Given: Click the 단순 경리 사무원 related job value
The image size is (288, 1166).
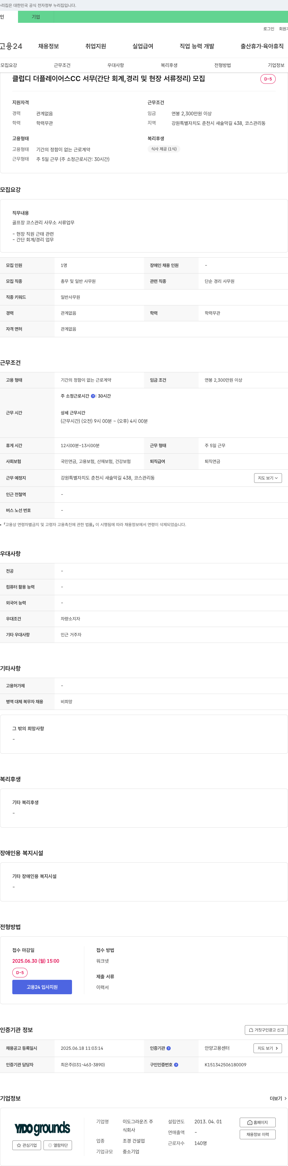Looking at the screenshot, I should coord(219,282).
